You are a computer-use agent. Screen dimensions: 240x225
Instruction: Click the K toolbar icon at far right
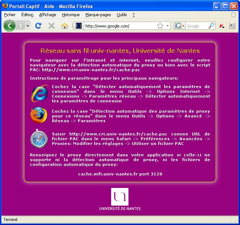[232, 26]
